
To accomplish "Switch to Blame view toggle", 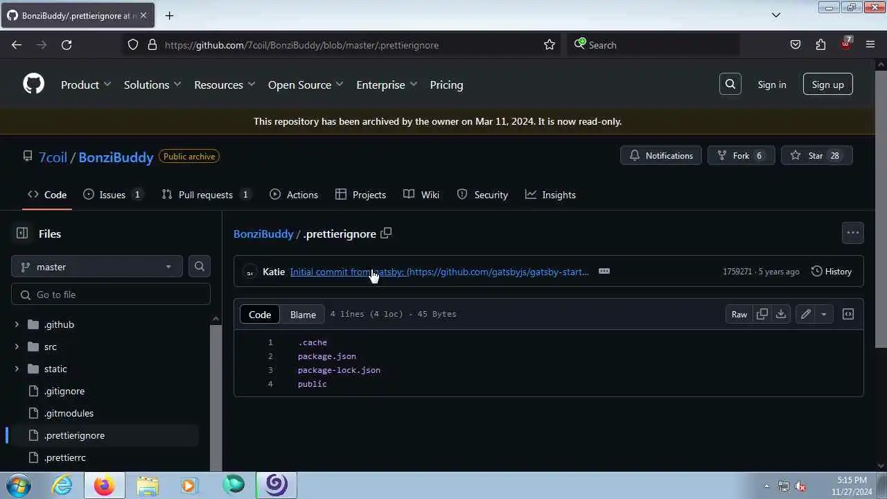I will tap(303, 315).
